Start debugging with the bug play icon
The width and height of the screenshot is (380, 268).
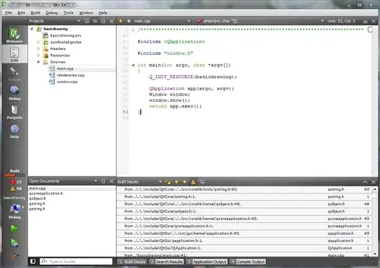[14, 243]
